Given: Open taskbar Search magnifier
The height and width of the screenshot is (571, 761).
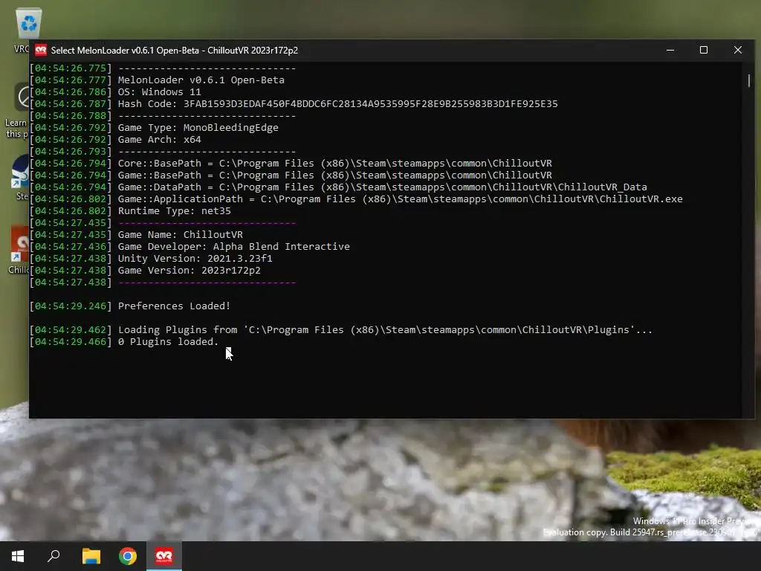Looking at the screenshot, I should tap(54, 556).
